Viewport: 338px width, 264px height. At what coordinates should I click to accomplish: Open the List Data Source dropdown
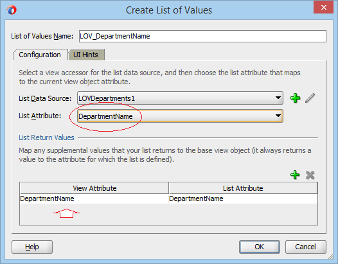coord(278,98)
